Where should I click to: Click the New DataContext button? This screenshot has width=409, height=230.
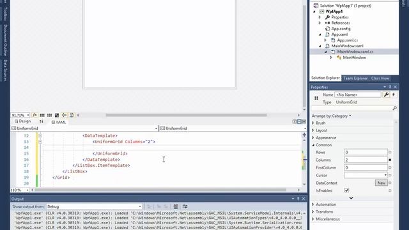381,183
